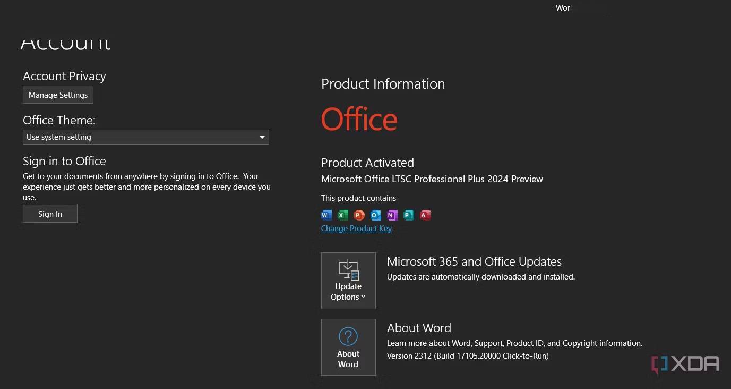Click the Version 2312 build text
The height and width of the screenshot is (389, 731).
coord(468,356)
